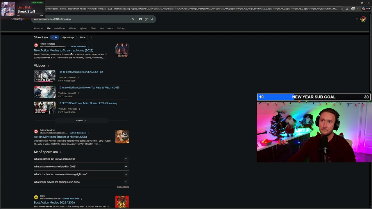Click Oversett denne siden for IMDb result
The width and height of the screenshot is (372, 209).
(x=71, y=199)
